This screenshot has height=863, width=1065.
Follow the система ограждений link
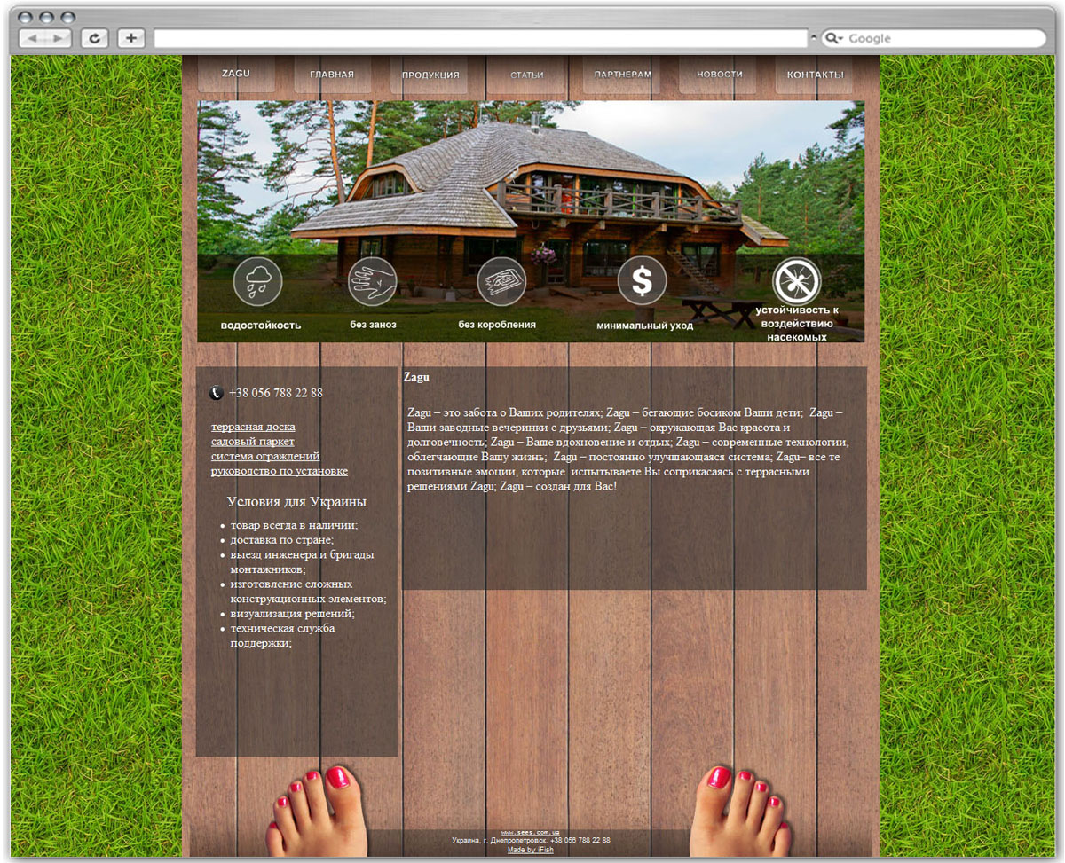tap(265, 456)
